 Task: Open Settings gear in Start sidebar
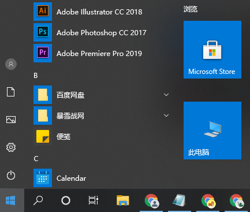tap(11, 147)
